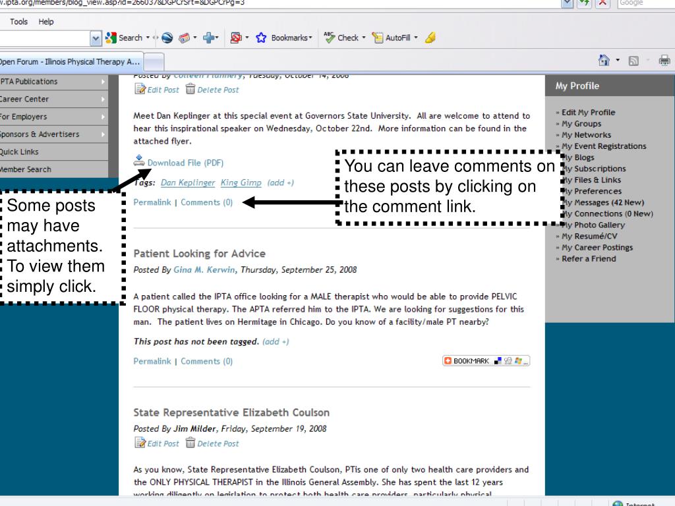The width and height of the screenshot is (675, 506).
Task: Click the Google toolbar Search icon
Action: pos(111,38)
